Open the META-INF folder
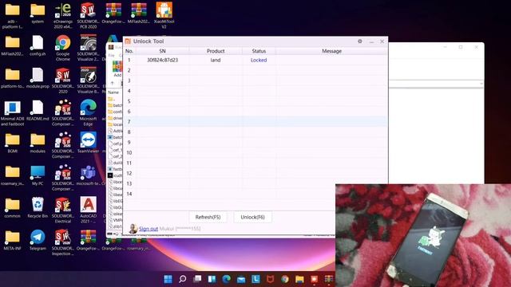511x287 pixels. (x=13, y=240)
